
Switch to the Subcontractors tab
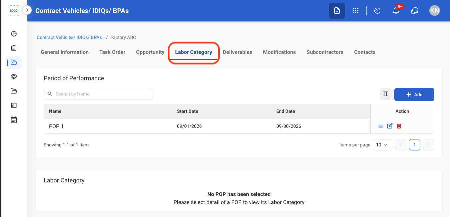[325, 52]
